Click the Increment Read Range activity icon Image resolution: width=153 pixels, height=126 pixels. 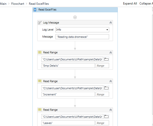coord(40,81)
